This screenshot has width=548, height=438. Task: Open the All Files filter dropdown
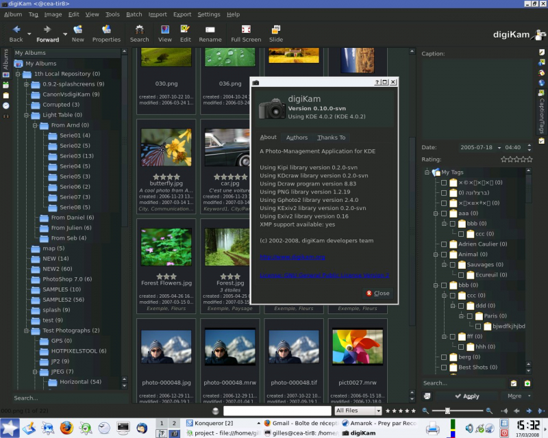[358, 411]
